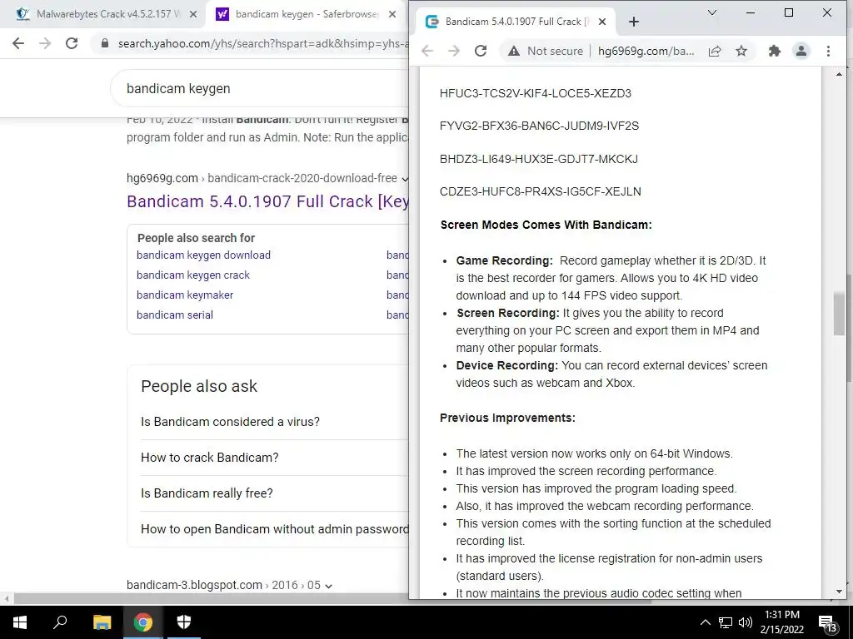Close the bandicam keygen tab
The image size is (853, 639).
tap(392, 14)
